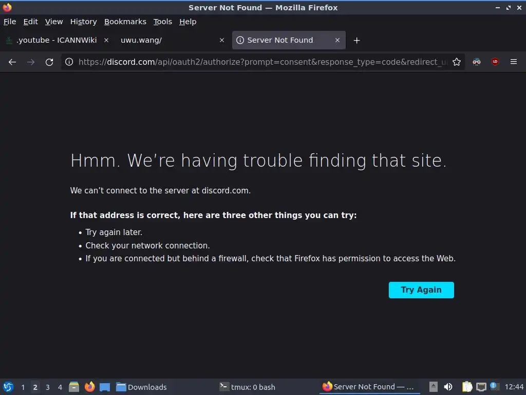This screenshot has width=526, height=395.
Task: Click the 12:44 clock in taskbar
Action: click(514, 387)
